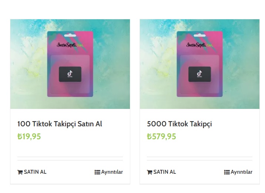The image size is (265, 193).
Task: Click the cart icon on 5000 Tiktok Takipçi card
Action: coord(150,172)
